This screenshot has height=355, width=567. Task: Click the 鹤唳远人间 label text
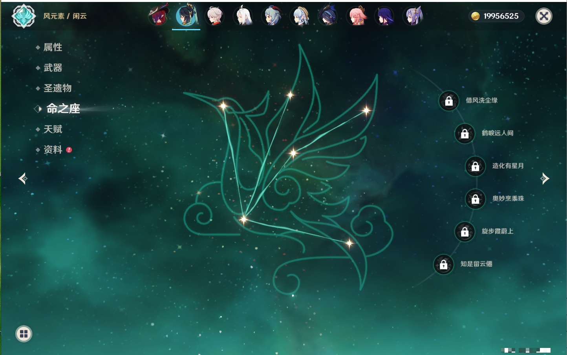tap(497, 133)
